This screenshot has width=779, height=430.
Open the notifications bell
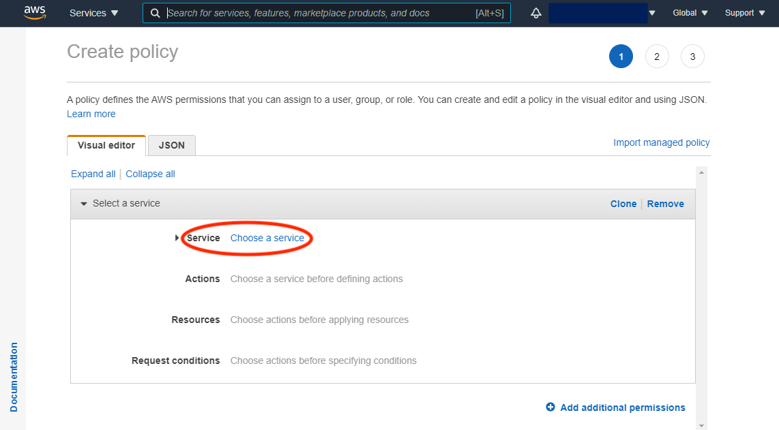[x=536, y=12]
